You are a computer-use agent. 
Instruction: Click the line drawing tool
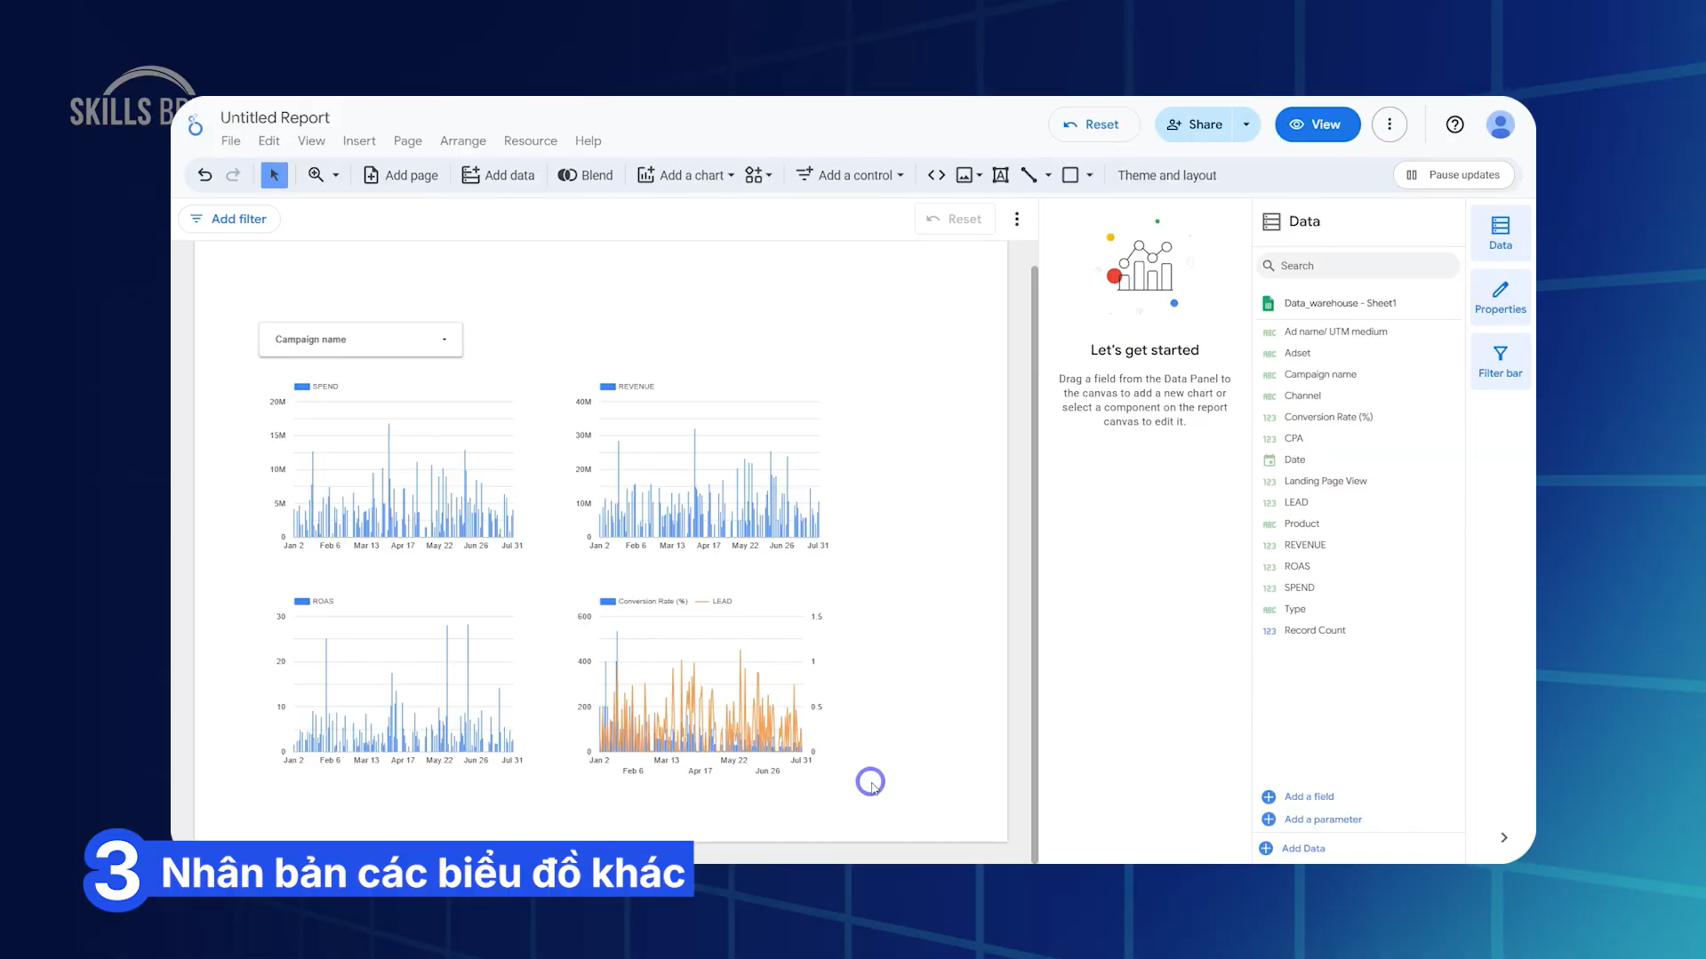1029,175
